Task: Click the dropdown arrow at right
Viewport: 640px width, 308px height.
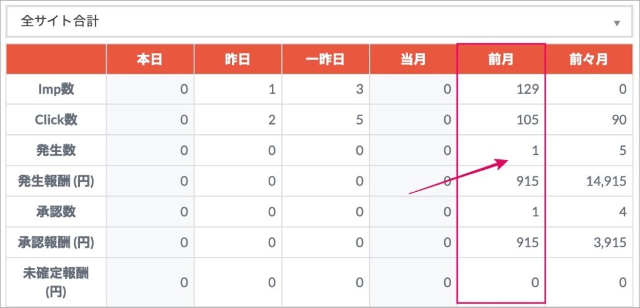Action: coord(617,23)
